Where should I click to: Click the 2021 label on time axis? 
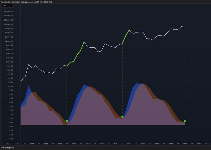[129, 144]
